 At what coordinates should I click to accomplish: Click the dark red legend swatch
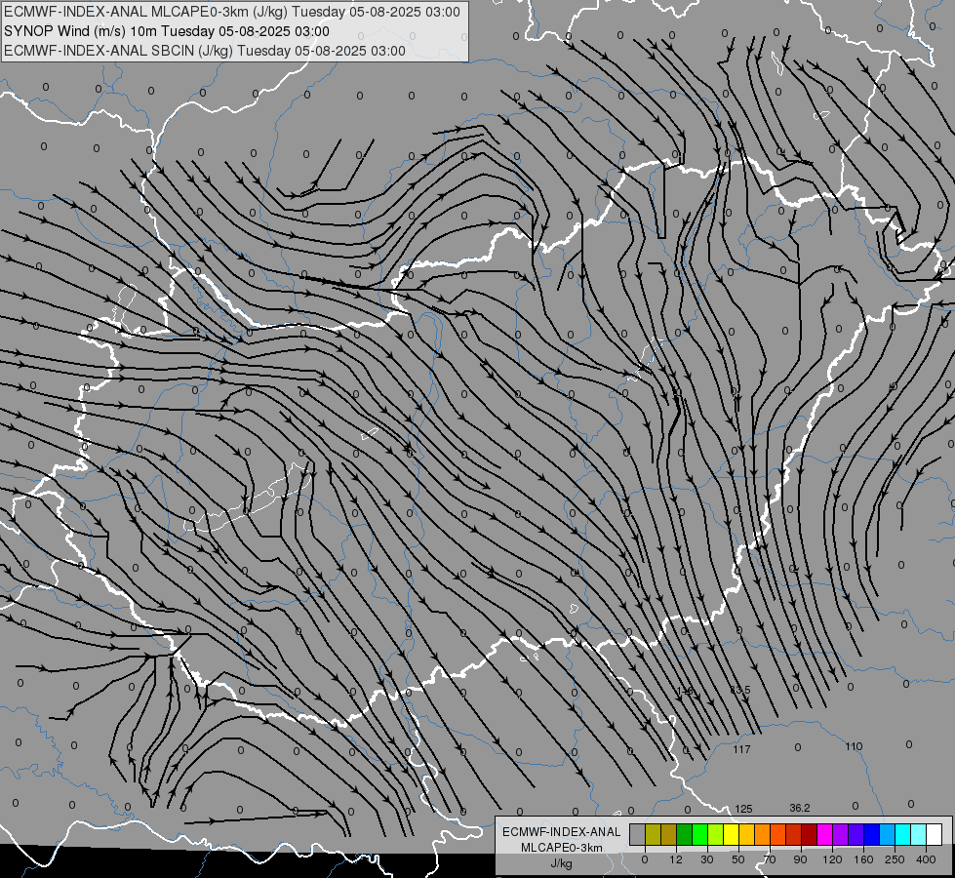click(x=810, y=834)
